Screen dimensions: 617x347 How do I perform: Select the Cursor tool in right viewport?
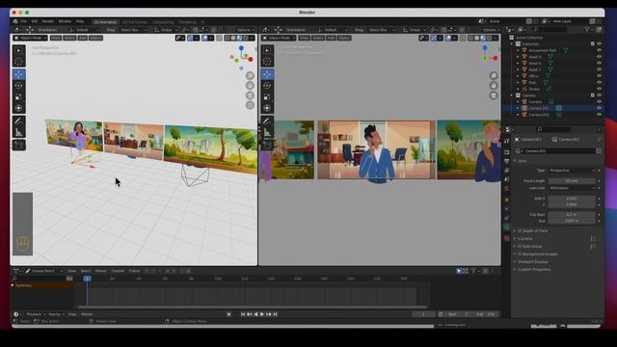coord(267,61)
